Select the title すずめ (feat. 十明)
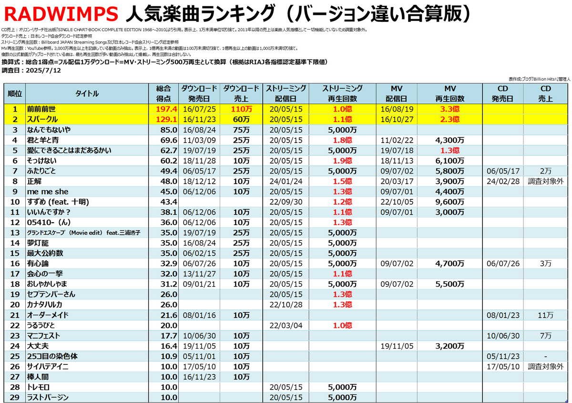The height and width of the screenshot is (403, 572). (x=58, y=202)
